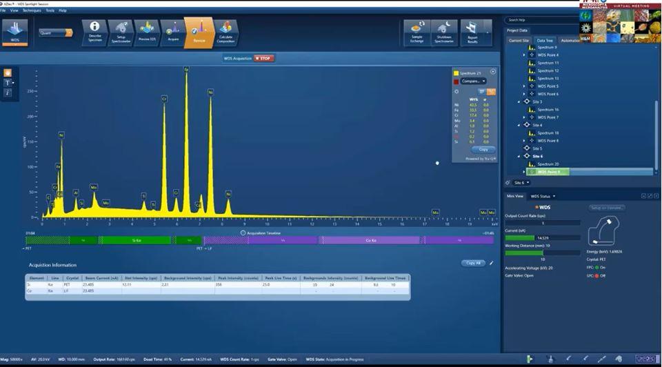Select the text annotation tool

[8, 82]
